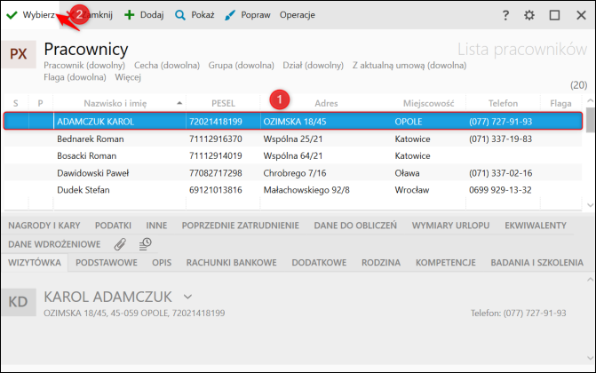This screenshot has height=373, width=596.
Task: Click the Miejscowość column header
Action: click(429, 103)
